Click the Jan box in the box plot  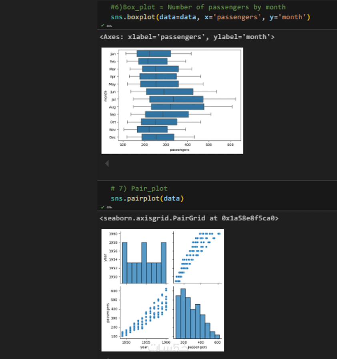[x=154, y=54]
